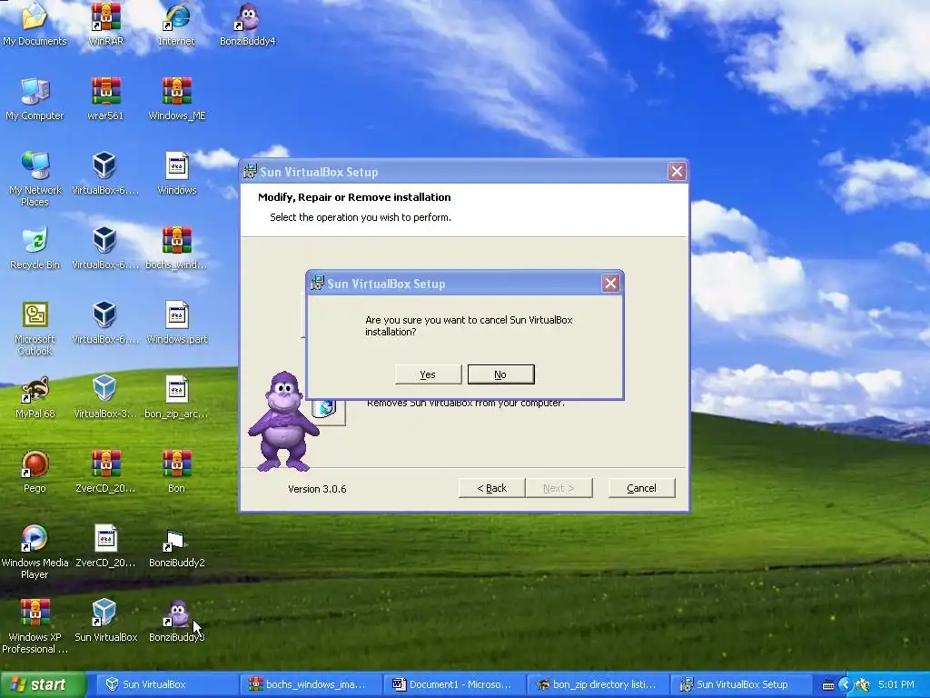Select the My Computer icon
The image size is (930, 698).
tap(35, 99)
